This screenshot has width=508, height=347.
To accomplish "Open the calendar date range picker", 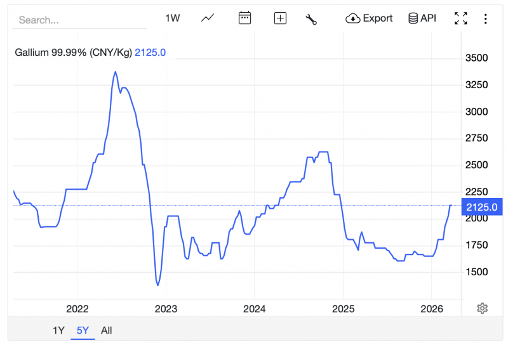I will click(244, 18).
